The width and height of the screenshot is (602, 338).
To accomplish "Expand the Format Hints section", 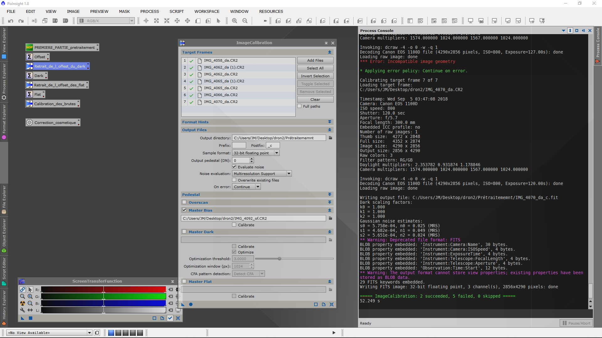I will click(330, 122).
